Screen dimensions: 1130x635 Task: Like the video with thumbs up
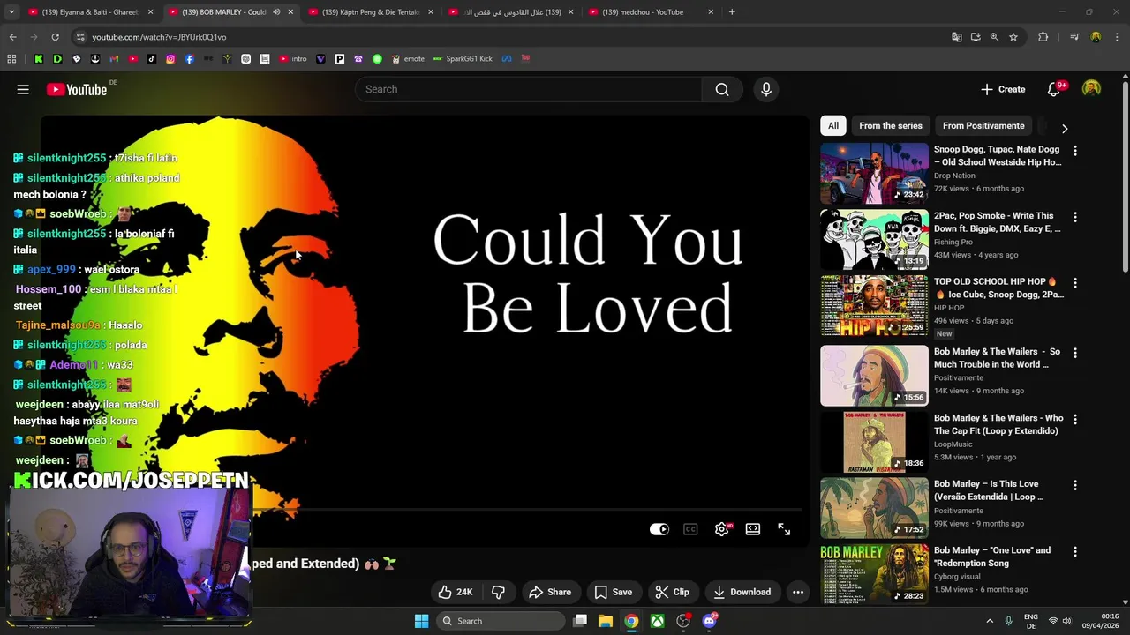456,592
